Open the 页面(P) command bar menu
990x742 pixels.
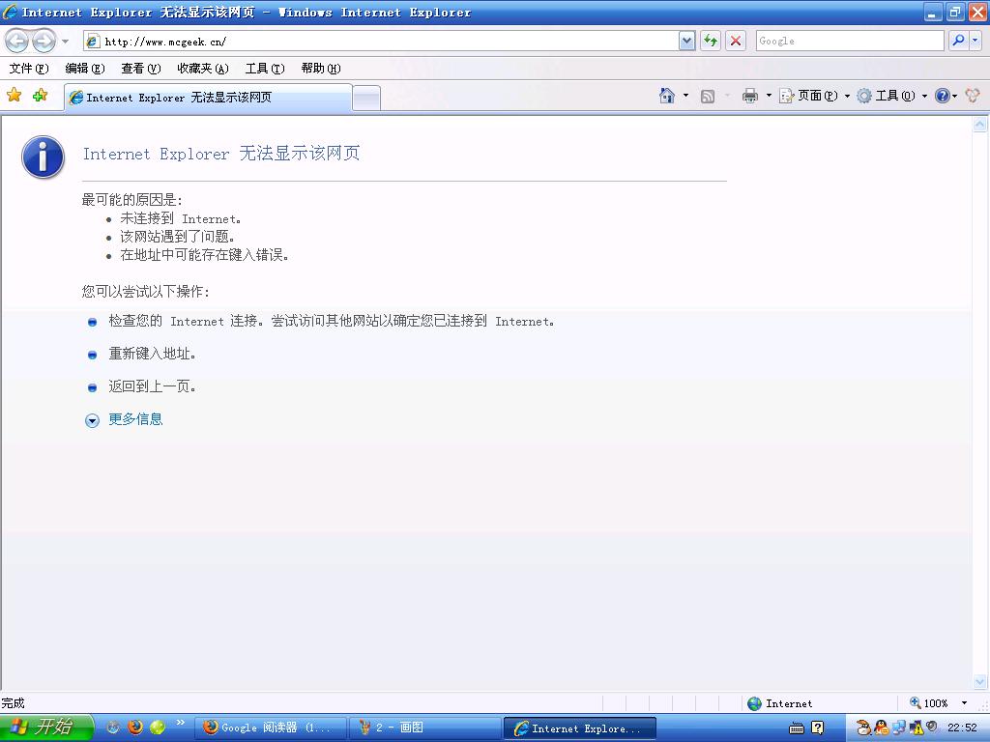[814, 96]
